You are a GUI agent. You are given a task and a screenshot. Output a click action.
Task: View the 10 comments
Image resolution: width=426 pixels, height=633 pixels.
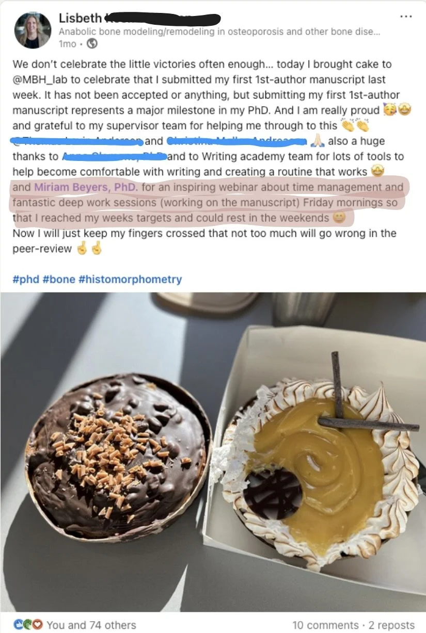pos(325,625)
